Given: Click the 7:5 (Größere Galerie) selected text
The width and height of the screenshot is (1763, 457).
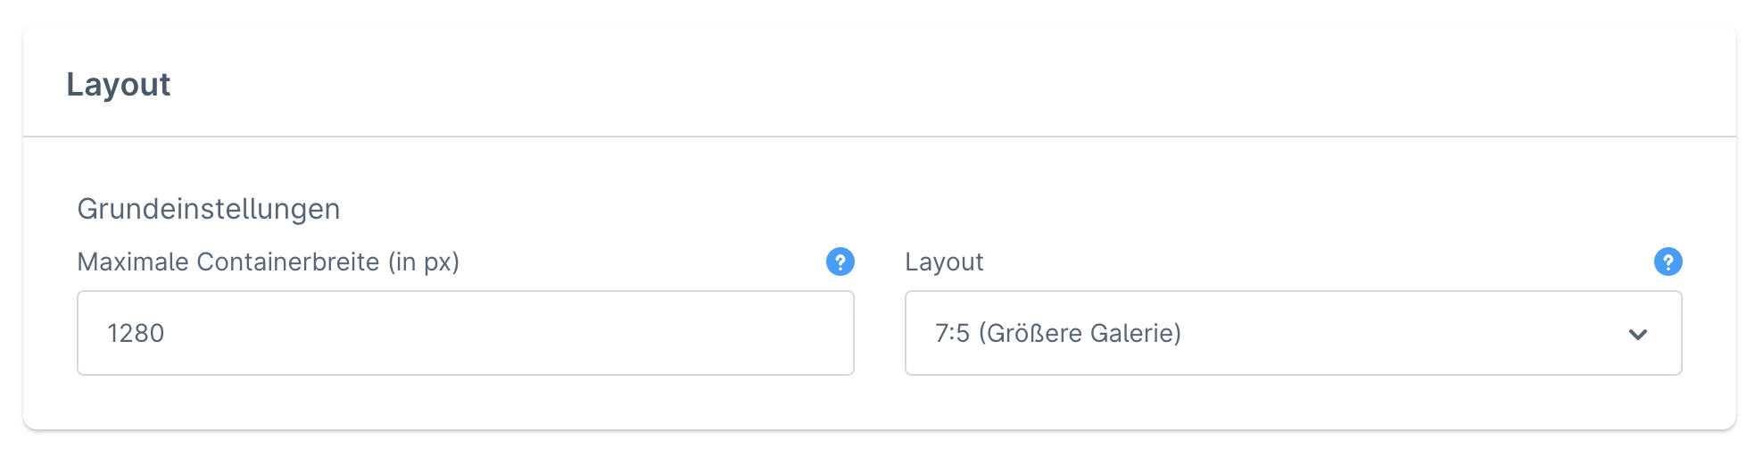Looking at the screenshot, I should point(1057,333).
